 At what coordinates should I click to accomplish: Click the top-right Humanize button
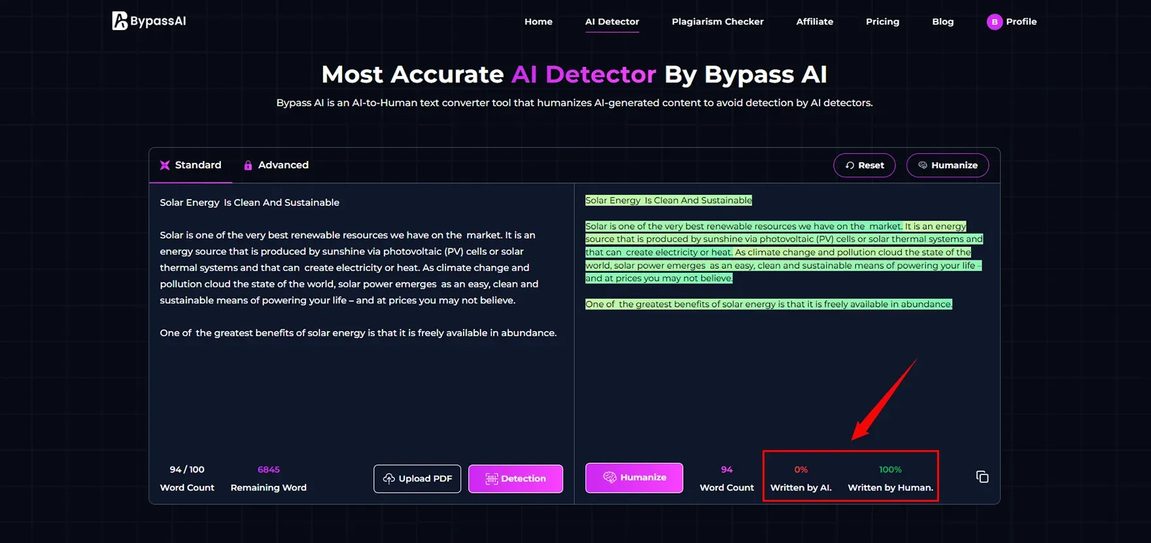[x=948, y=166]
